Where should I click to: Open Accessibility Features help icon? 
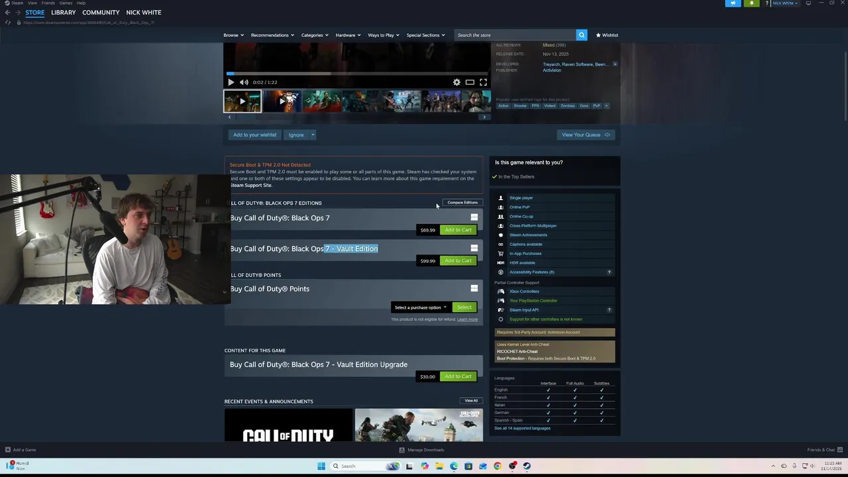(609, 272)
